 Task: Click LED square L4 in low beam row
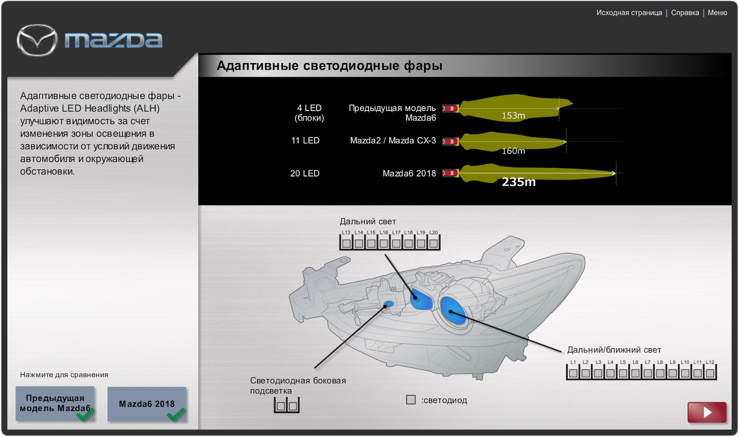pyautogui.click(x=610, y=373)
